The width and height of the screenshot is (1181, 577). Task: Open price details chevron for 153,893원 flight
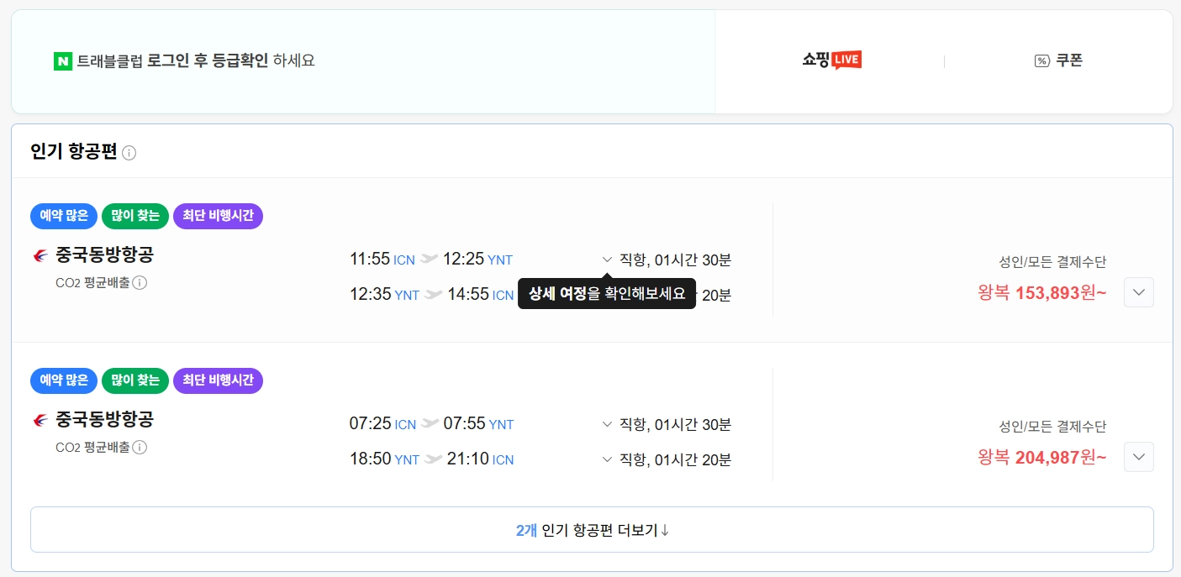[x=1138, y=292]
